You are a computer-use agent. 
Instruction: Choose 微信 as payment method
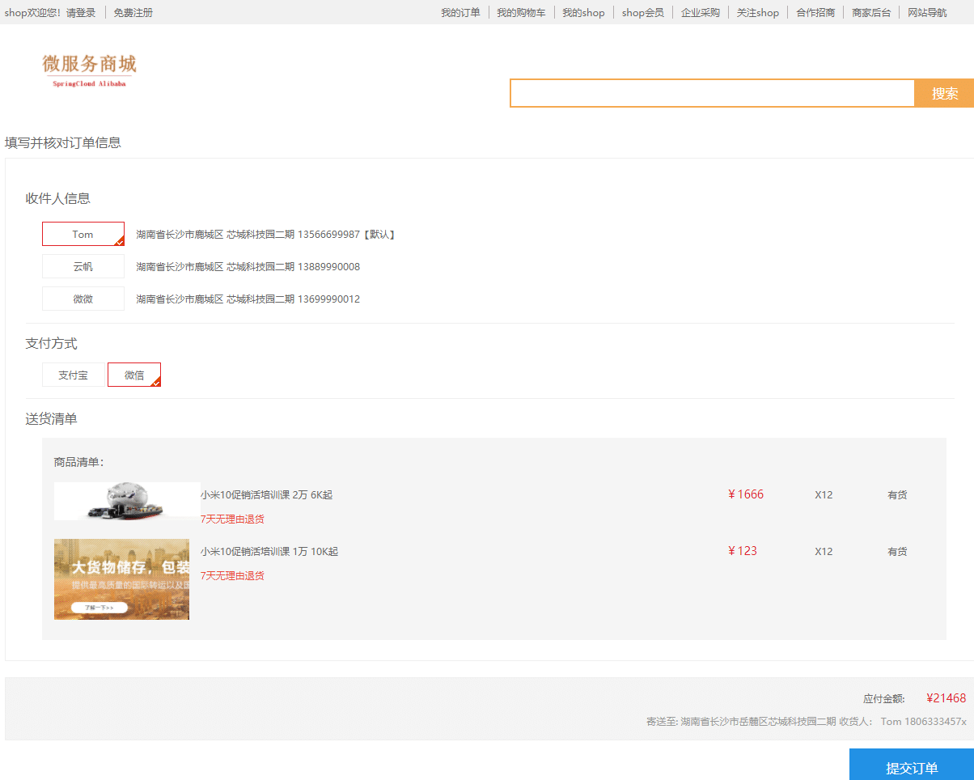tap(134, 375)
